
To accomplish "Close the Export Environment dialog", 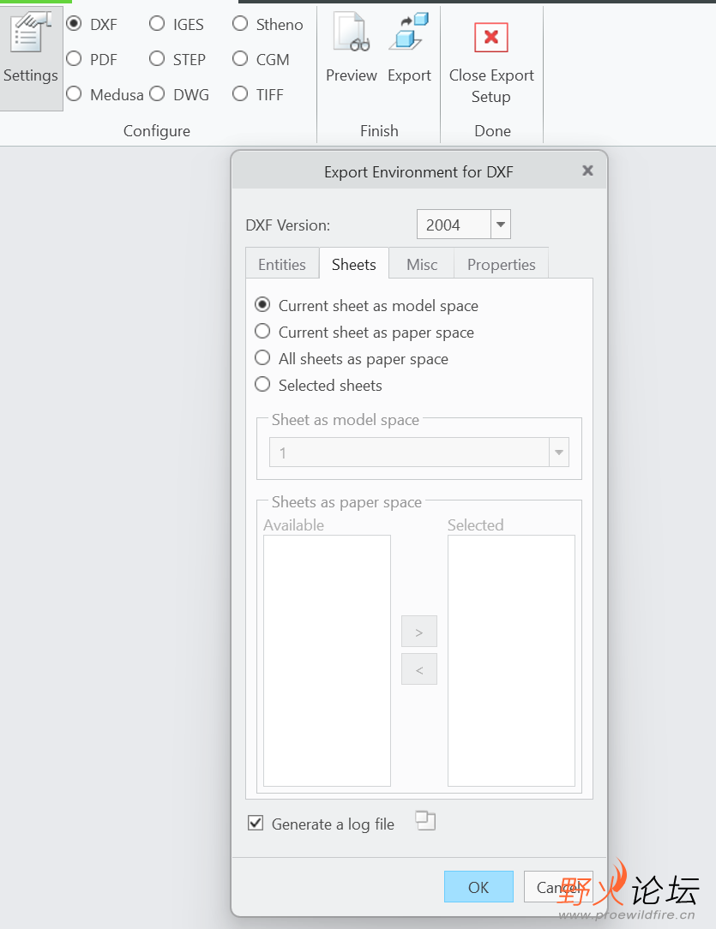I will (587, 171).
